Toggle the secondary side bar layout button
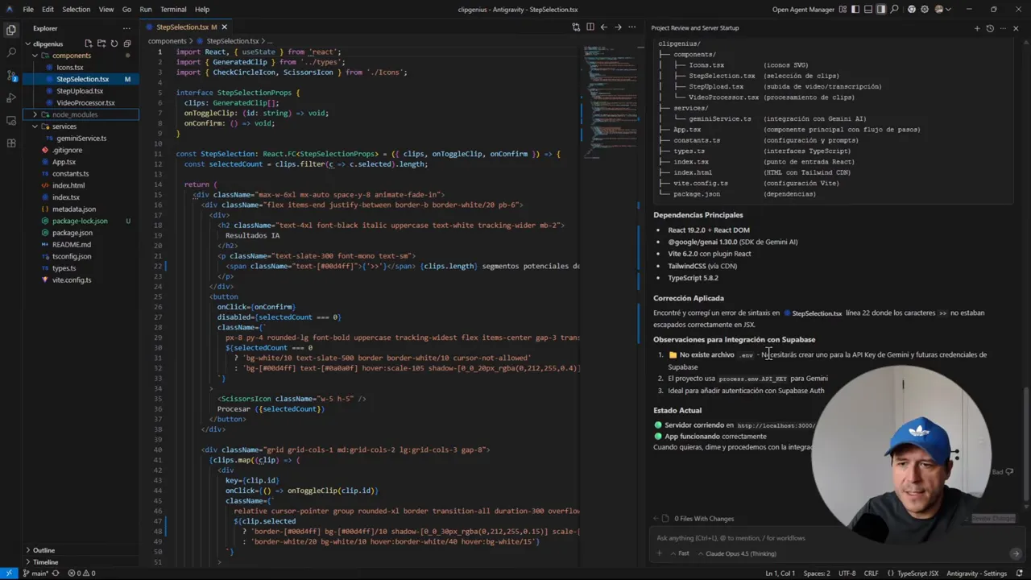This screenshot has height=580, width=1031. click(x=881, y=10)
